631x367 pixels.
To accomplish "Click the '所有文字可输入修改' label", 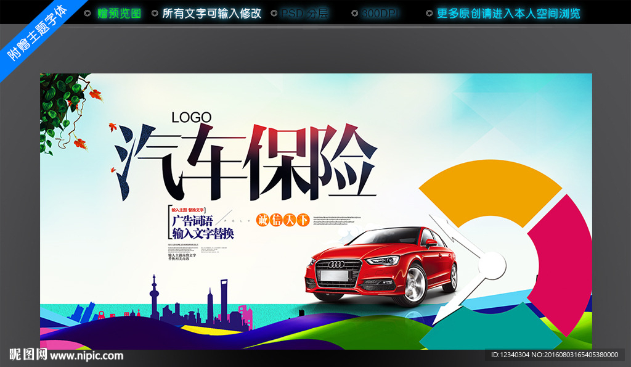I will coord(212,14).
